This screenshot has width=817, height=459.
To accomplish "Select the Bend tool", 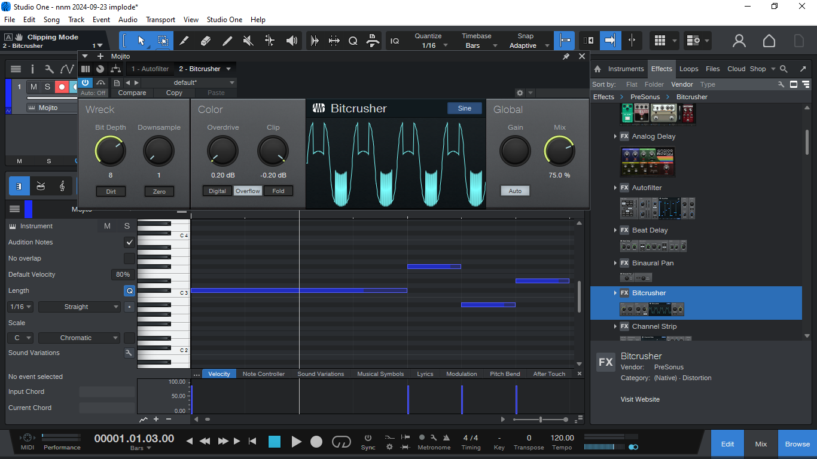I will click(x=270, y=41).
